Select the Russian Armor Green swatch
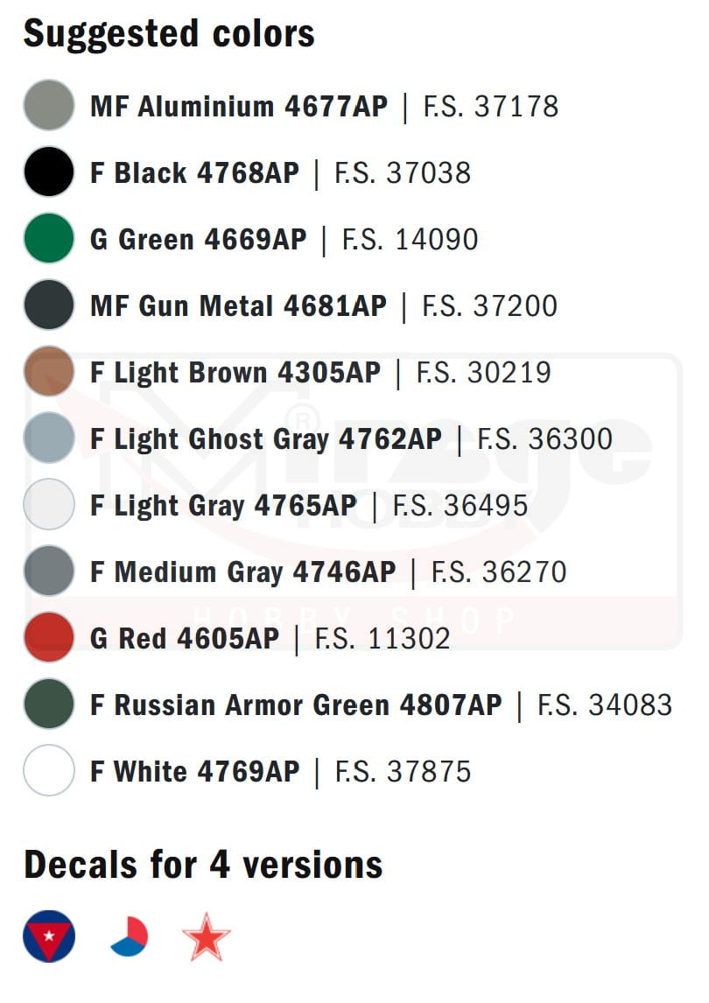Image resolution: width=709 pixels, height=1003 pixels. [49, 705]
